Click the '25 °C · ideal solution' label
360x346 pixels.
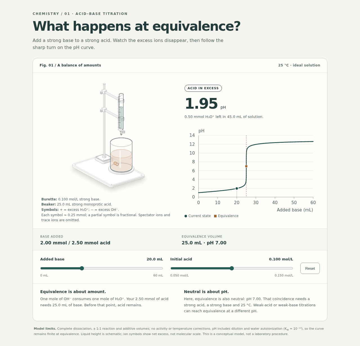(x=299, y=65)
